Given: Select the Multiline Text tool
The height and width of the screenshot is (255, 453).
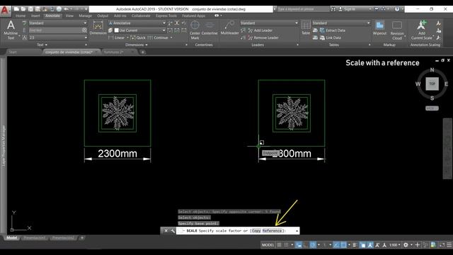Looking at the screenshot, I should coord(11,29).
